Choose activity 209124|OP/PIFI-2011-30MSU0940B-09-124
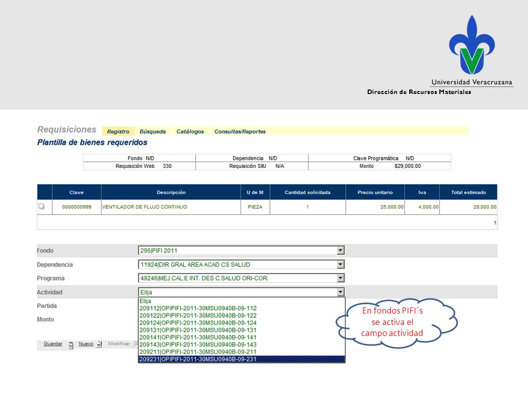528x408 pixels. coord(241,322)
